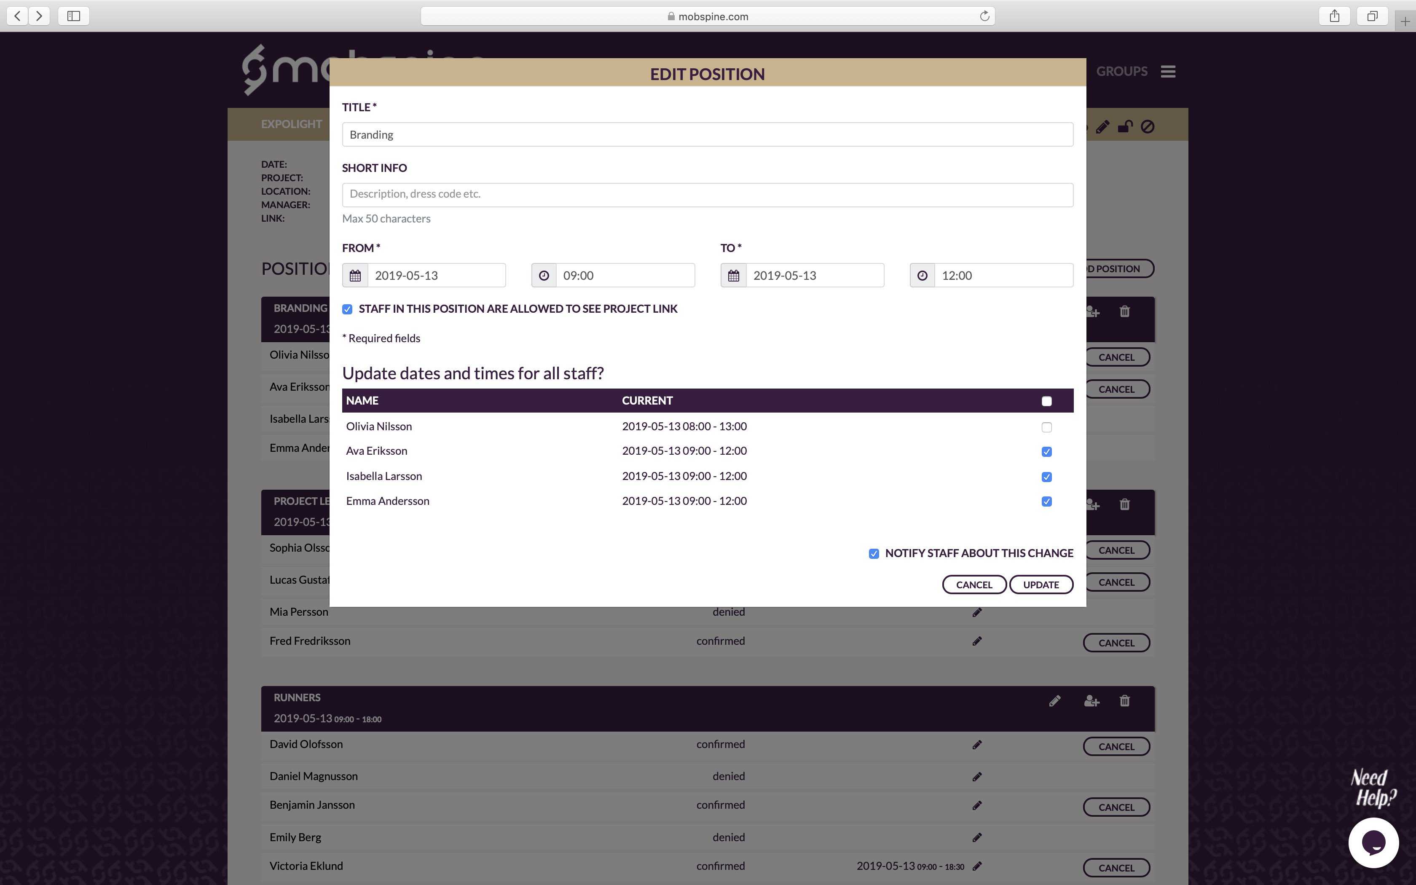Click the edit pencil next to Fred Fredriksson
The image size is (1416, 885).
(976, 641)
